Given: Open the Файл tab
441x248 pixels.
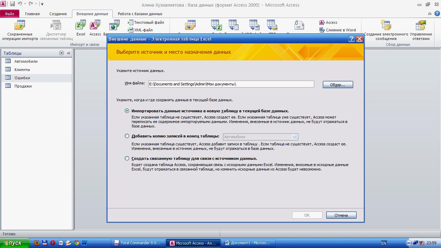Looking at the screenshot, I should pos(10,14).
